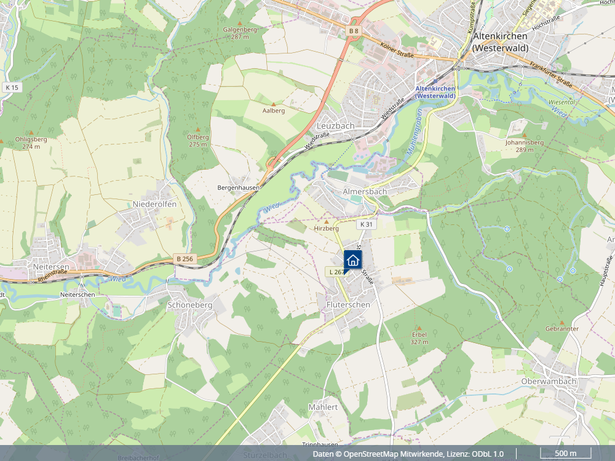Click the Schöneberg village label
The height and width of the screenshot is (461, 615).
pos(190,305)
